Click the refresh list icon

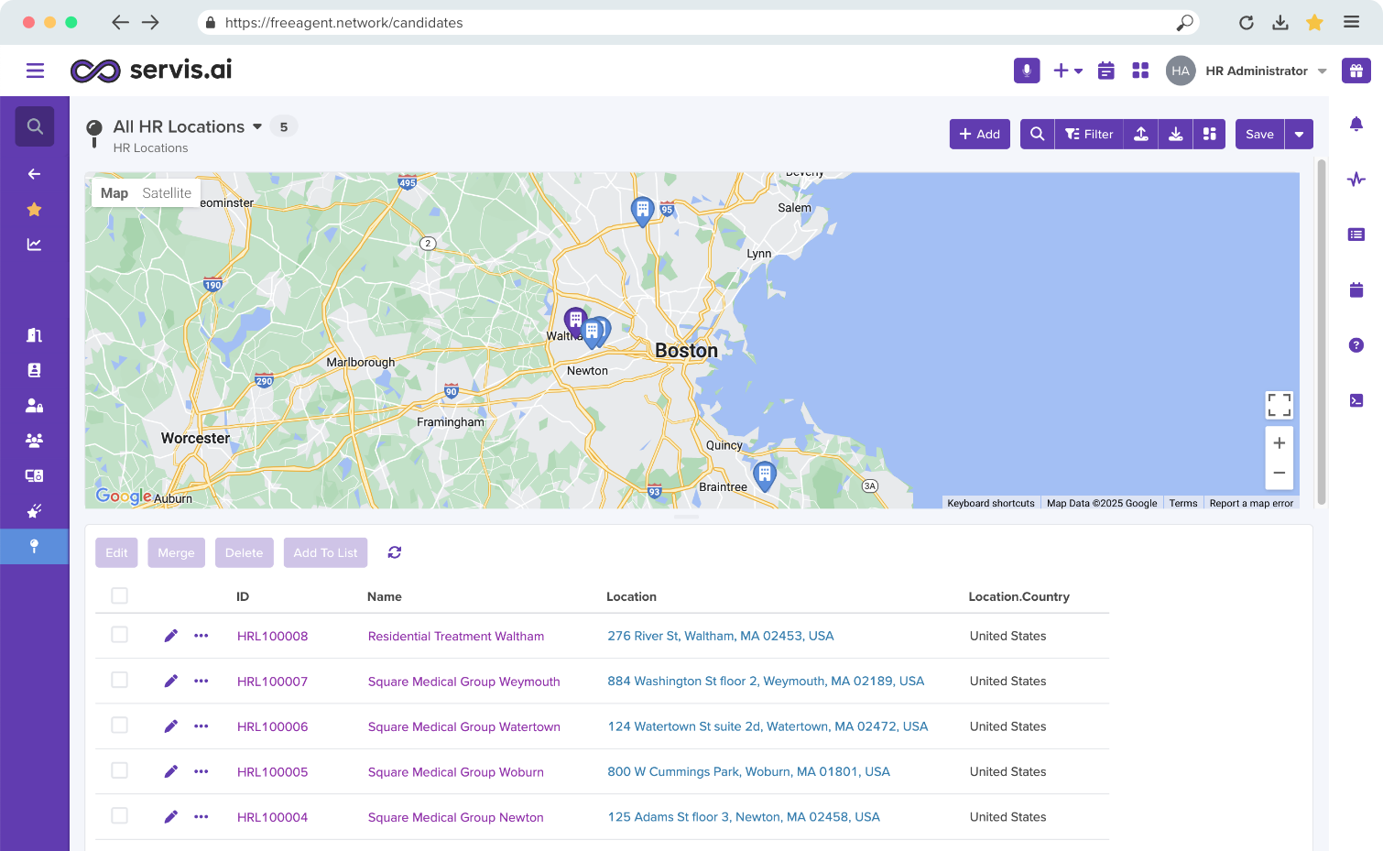coord(395,552)
